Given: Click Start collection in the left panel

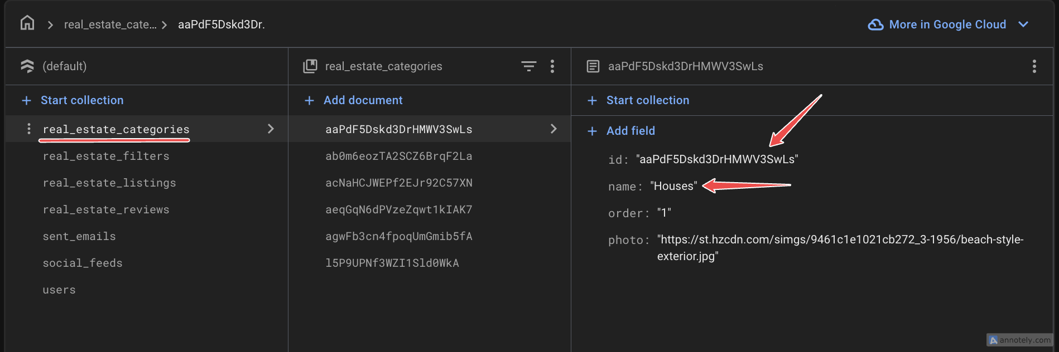Looking at the screenshot, I should [81, 100].
